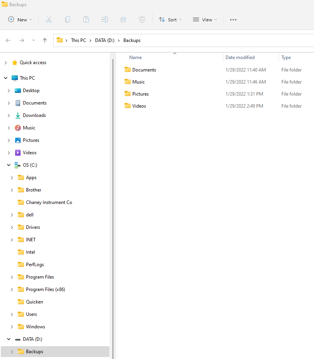Click the Cut scissors icon
Viewport: 314px width, 359px height.
tap(49, 20)
